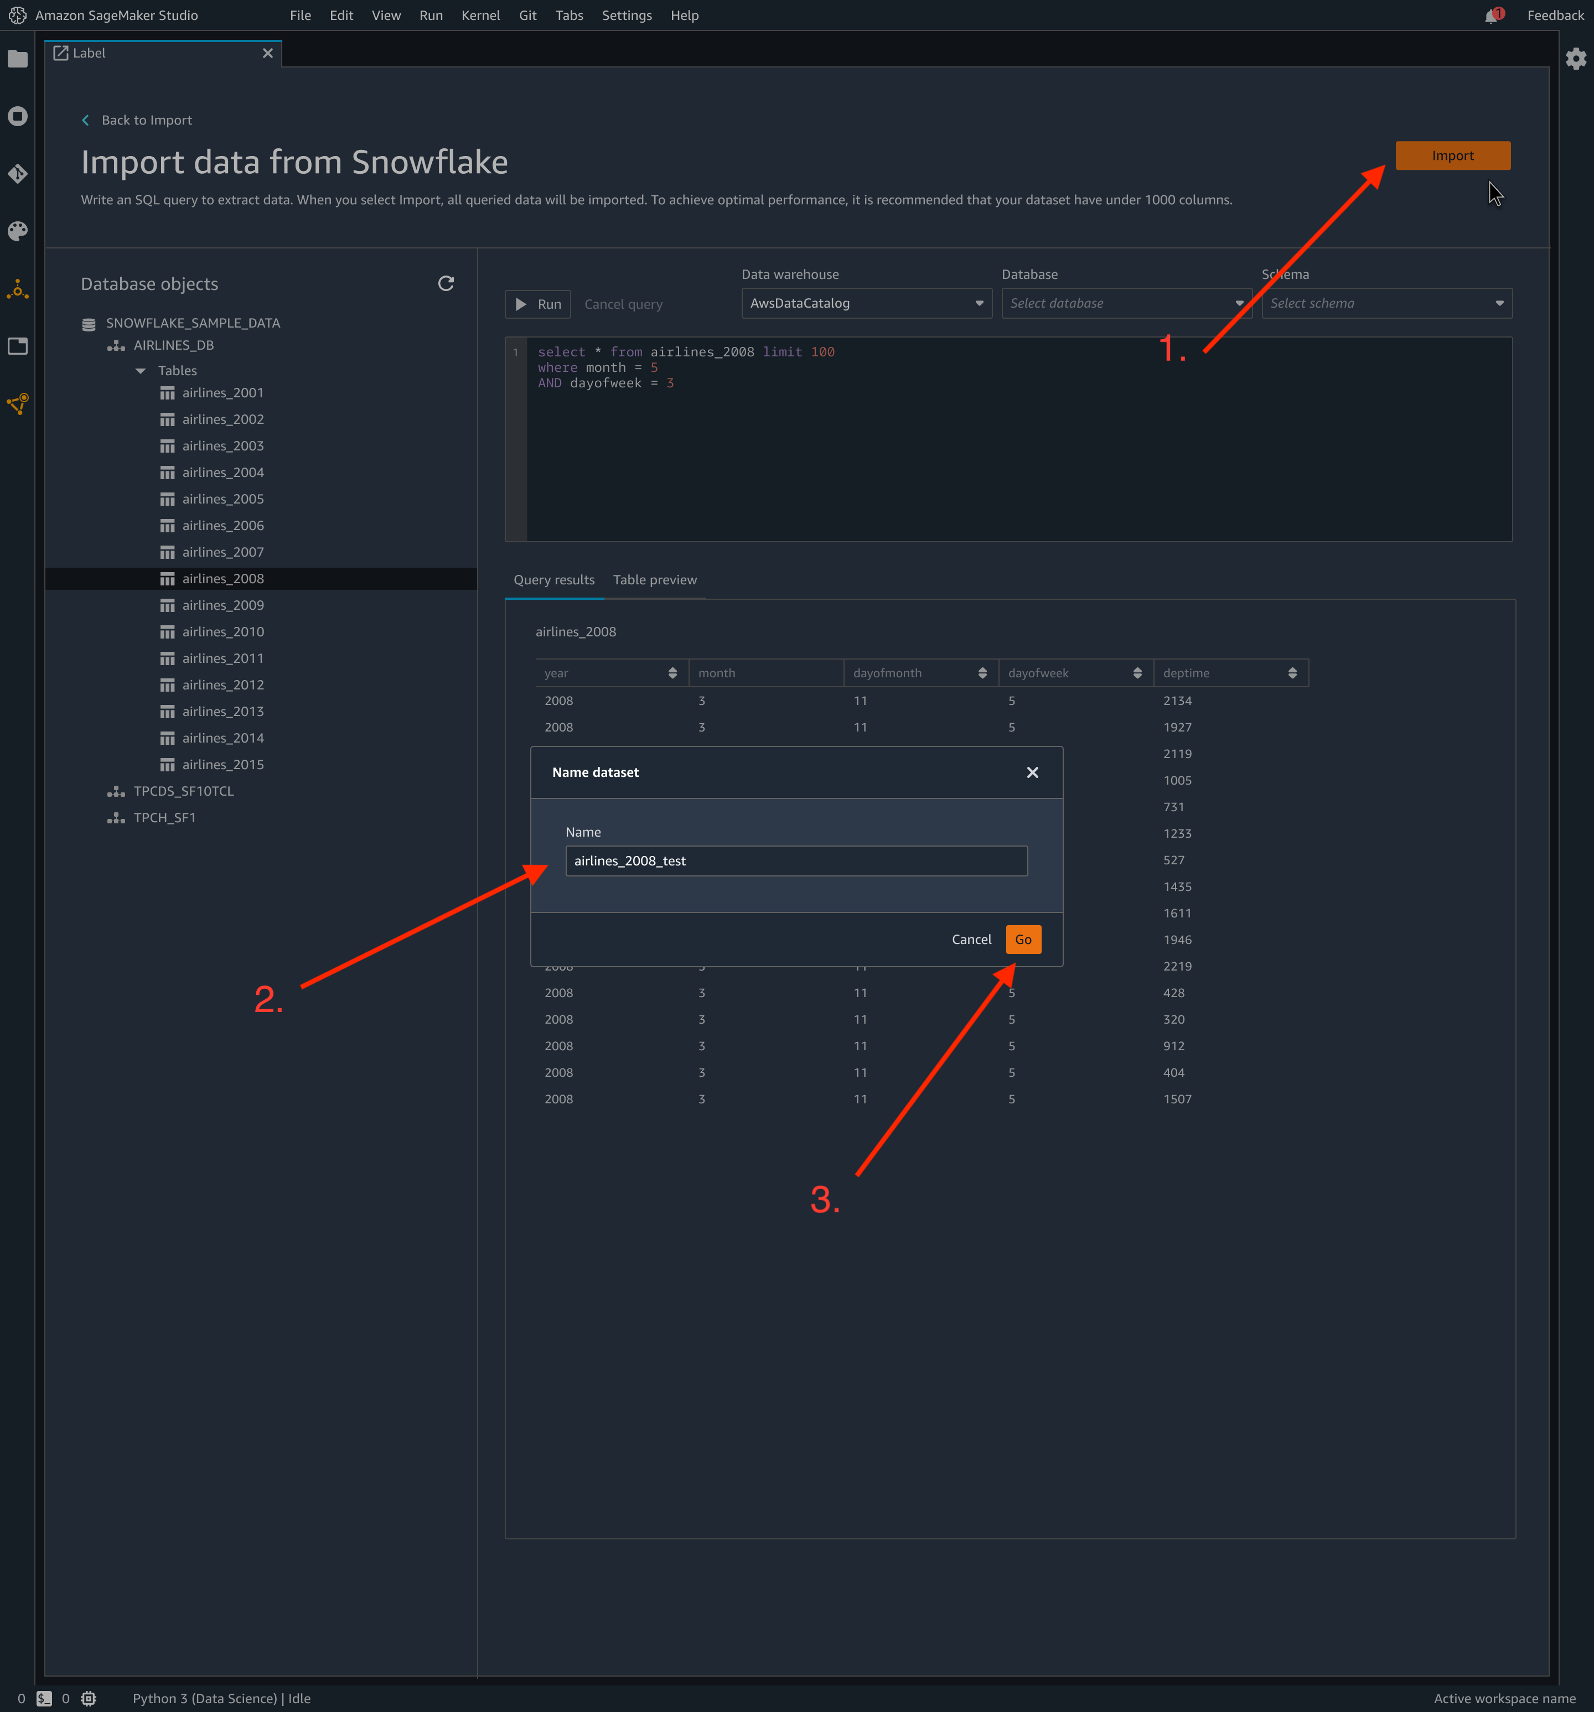Open the Kernel menu
The width and height of the screenshot is (1594, 1712).
480,15
